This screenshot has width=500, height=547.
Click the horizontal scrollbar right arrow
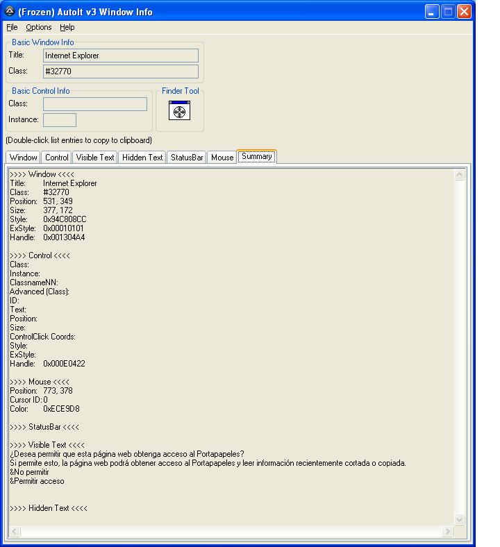(x=447, y=531)
